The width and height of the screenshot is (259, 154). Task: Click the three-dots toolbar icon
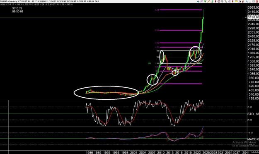pyautogui.click(x=250, y=2)
